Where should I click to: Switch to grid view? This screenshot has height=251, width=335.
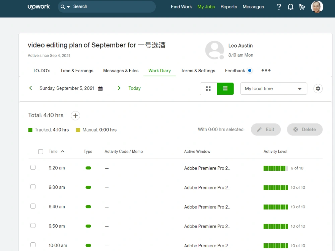[208, 89]
